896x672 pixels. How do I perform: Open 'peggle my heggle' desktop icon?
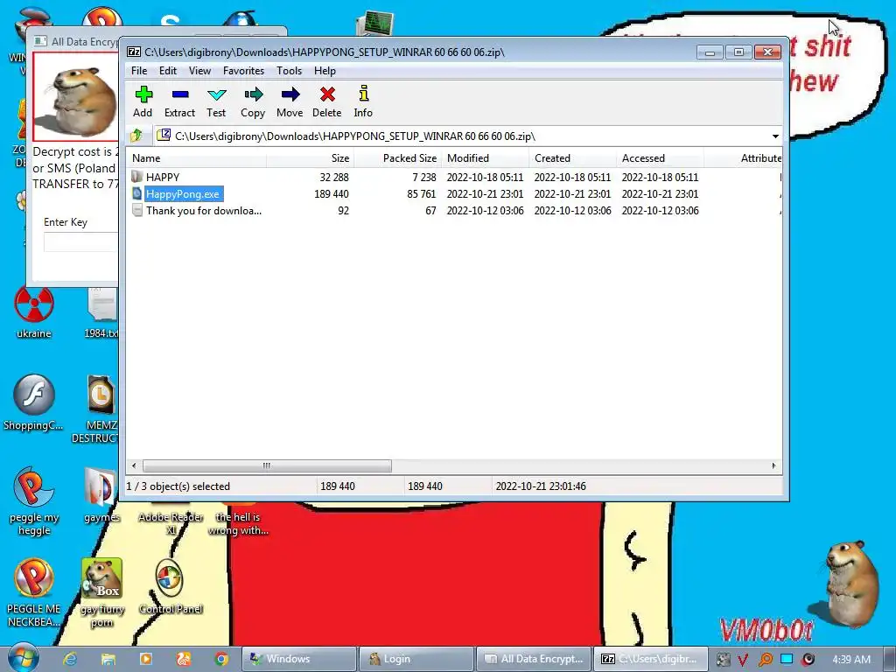click(x=34, y=501)
